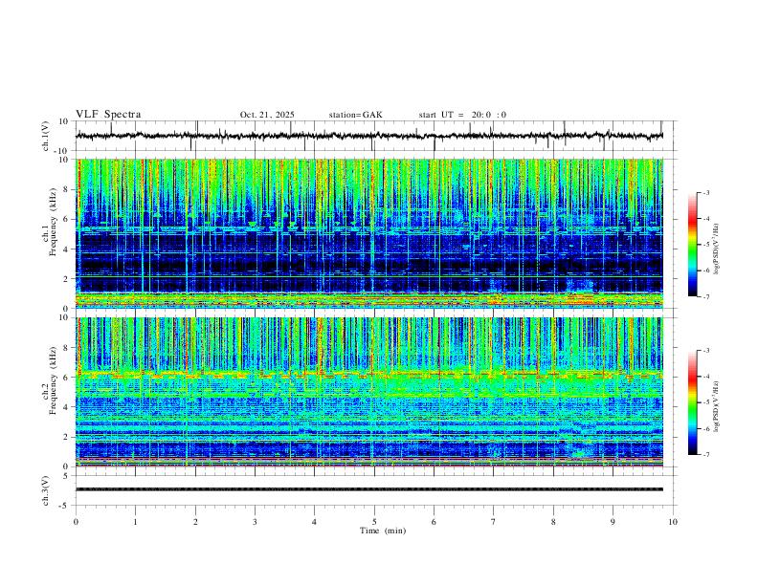Click the "2" kHz tick on ch.2 frequency axis
758x585 pixels.
tap(67, 437)
